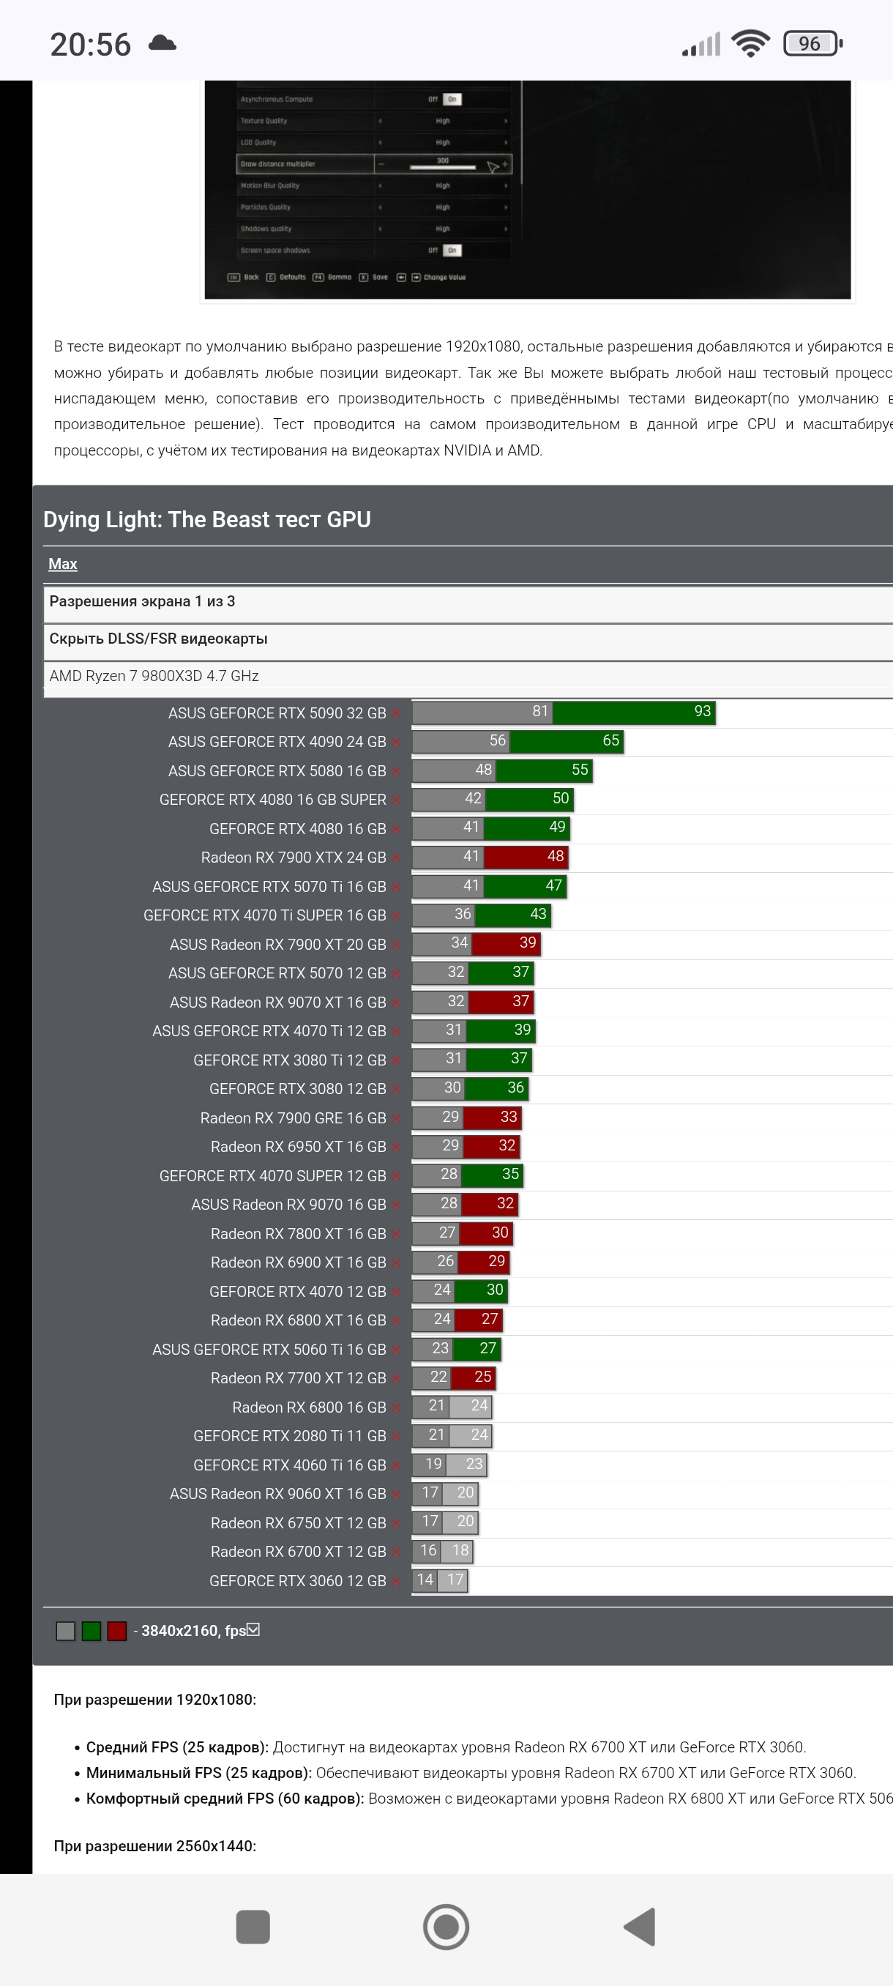Remove GEFORCE RTX 3060 12 GB with red X
This screenshot has width=893, height=1986.
(x=396, y=1581)
